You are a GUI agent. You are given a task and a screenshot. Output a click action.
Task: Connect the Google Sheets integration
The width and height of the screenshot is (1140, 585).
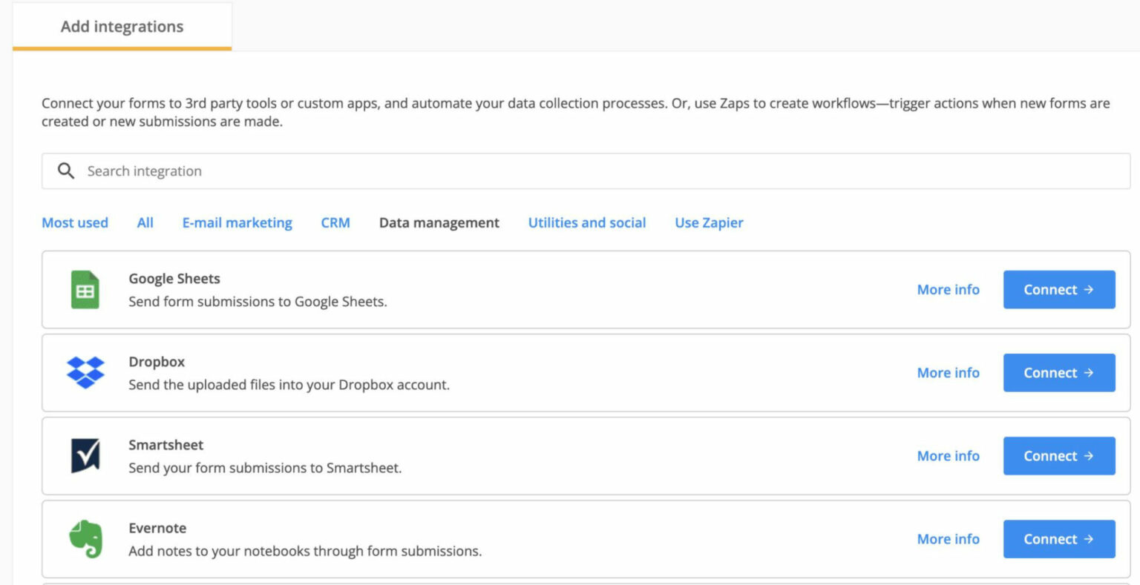coord(1058,290)
